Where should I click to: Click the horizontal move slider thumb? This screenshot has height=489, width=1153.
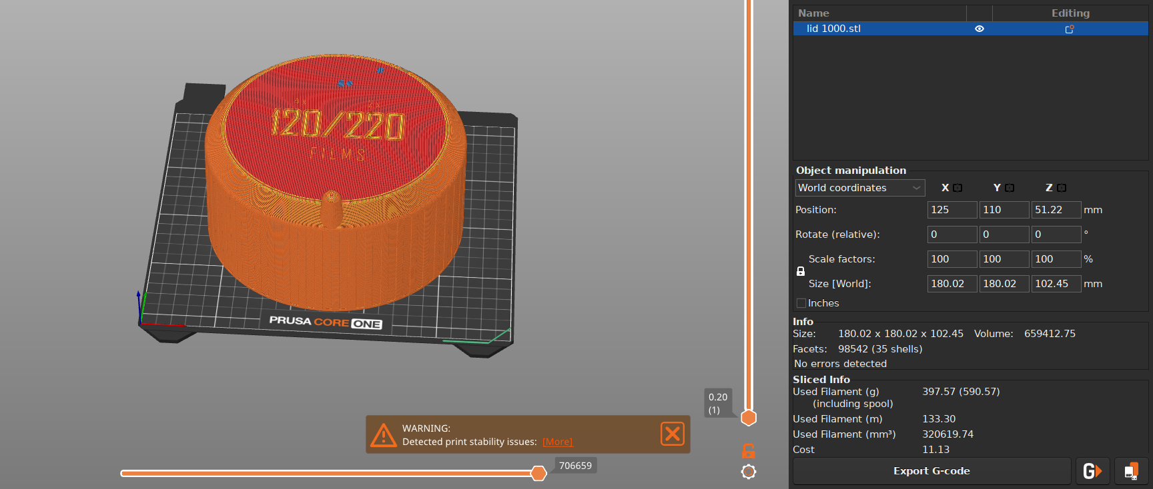click(x=538, y=473)
